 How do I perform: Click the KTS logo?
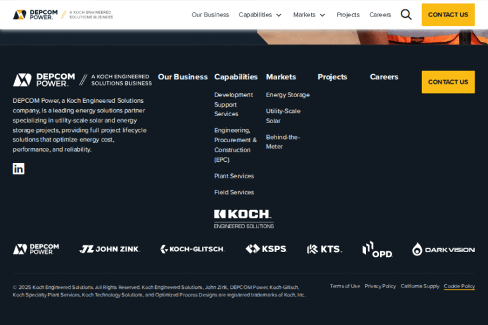pyautogui.click(x=324, y=249)
